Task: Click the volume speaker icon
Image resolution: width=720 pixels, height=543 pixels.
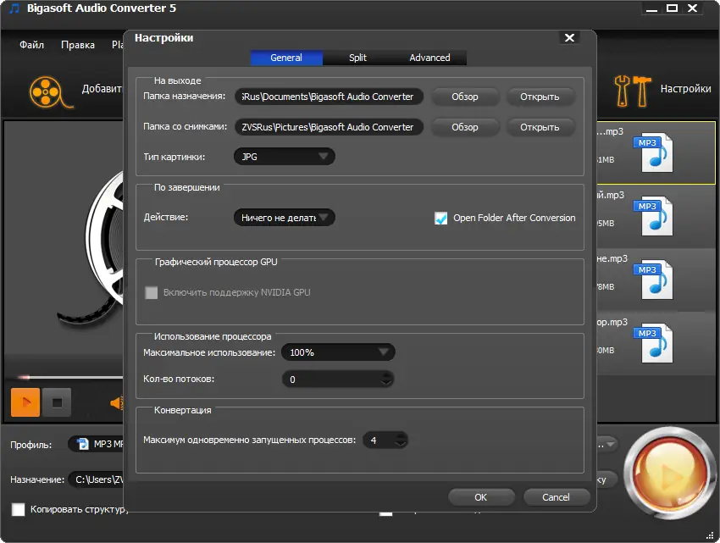Action: [117, 403]
